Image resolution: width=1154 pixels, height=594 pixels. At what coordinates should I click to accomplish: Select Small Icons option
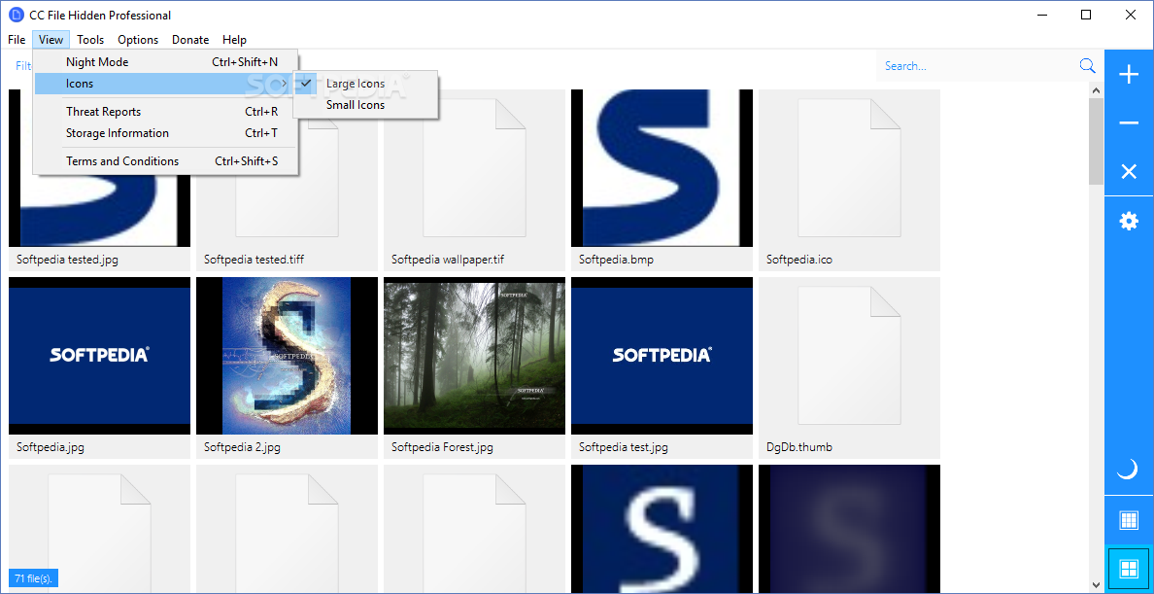pos(366,105)
